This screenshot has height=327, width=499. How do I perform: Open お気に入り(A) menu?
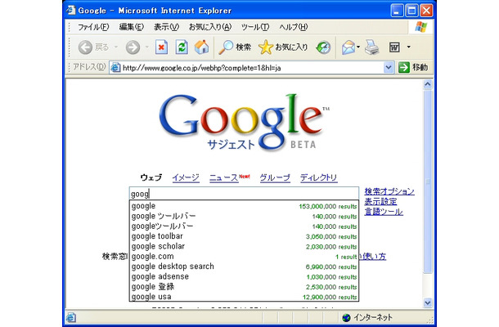[210, 27]
